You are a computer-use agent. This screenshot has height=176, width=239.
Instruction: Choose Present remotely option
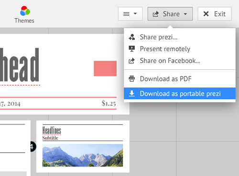180,49
